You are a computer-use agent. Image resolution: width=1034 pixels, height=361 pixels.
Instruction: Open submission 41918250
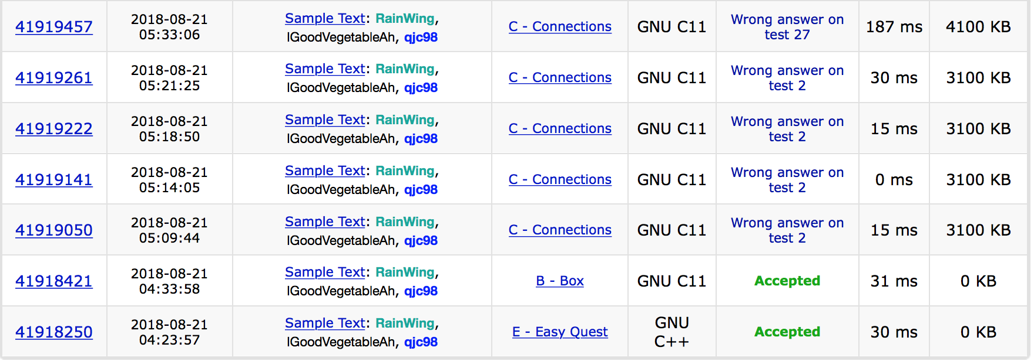54,332
